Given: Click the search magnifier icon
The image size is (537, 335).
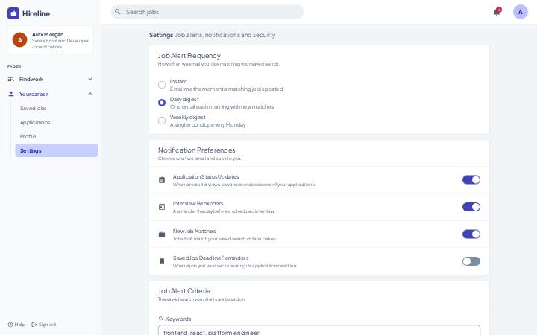Looking at the screenshot, I should coord(118,12).
